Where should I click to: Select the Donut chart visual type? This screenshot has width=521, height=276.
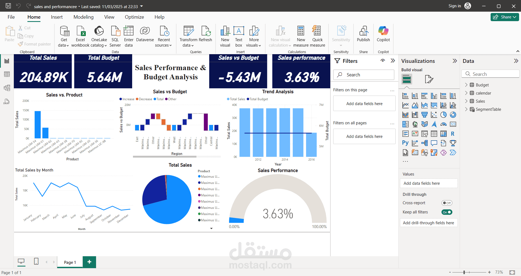tap(453, 115)
